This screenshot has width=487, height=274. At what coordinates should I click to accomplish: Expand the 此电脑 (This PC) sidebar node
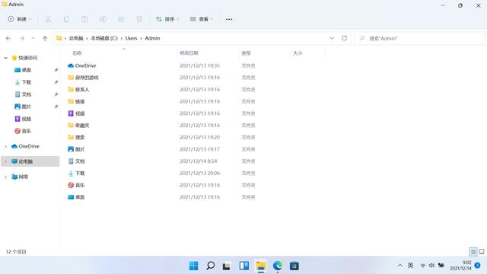click(x=5, y=161)
